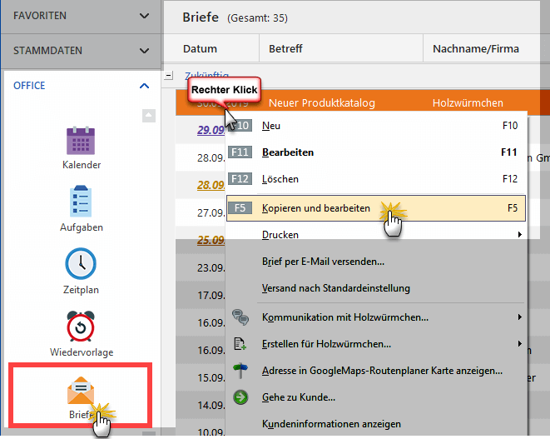
Task: Choose Kommunikation mit Holzwürmchen entry
Action: tap(376, 317)
